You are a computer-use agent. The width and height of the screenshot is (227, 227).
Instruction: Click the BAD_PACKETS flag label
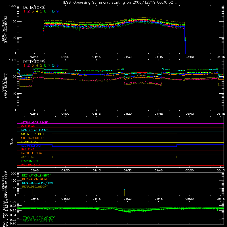pyautogui.click(x=31, y=165)
